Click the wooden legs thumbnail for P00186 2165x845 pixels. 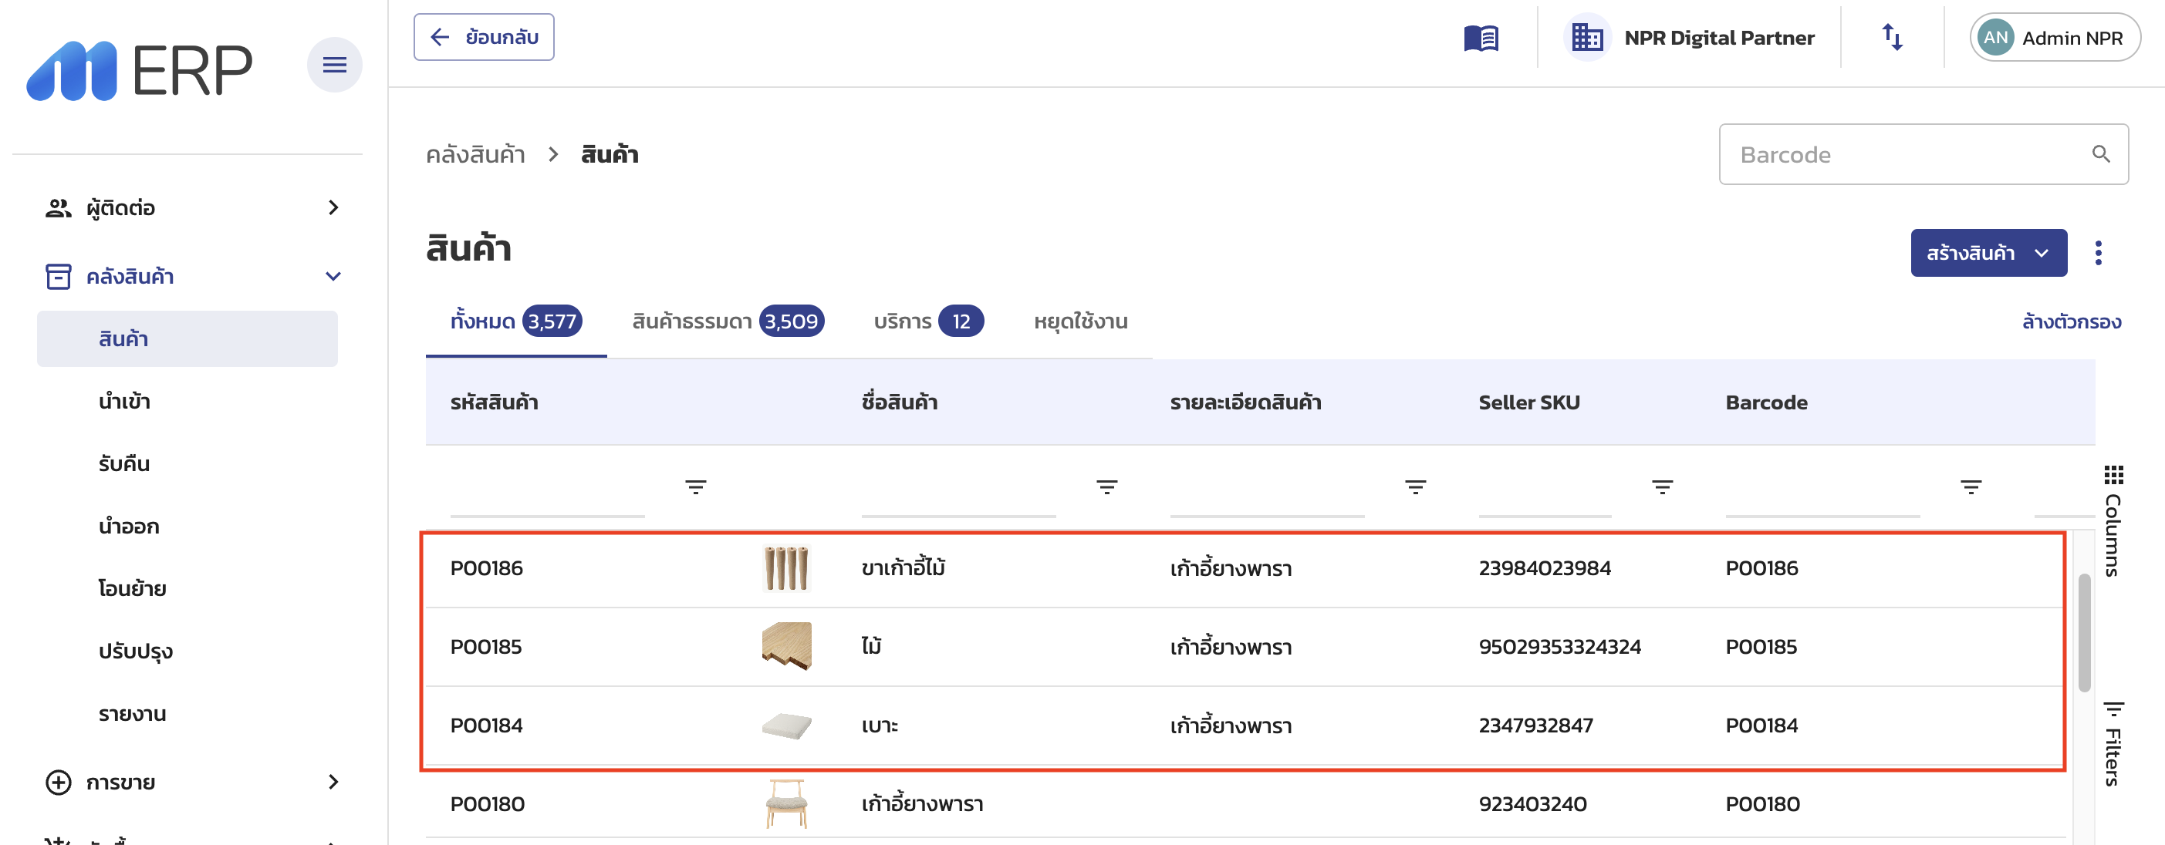(787, 567)
